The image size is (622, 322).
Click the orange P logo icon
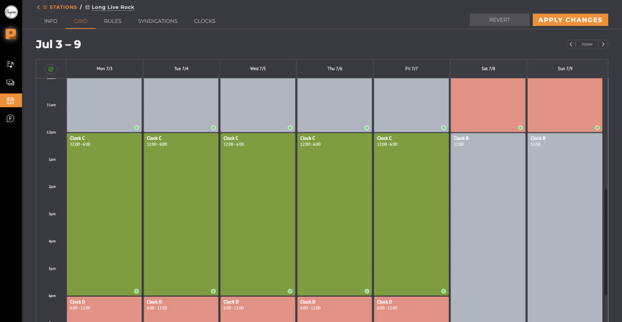(11, 34)
